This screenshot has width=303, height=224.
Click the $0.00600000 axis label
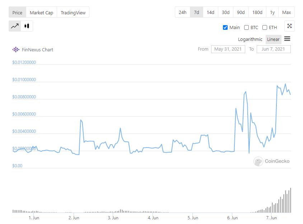pyautogui.click(x=24, y=114)
